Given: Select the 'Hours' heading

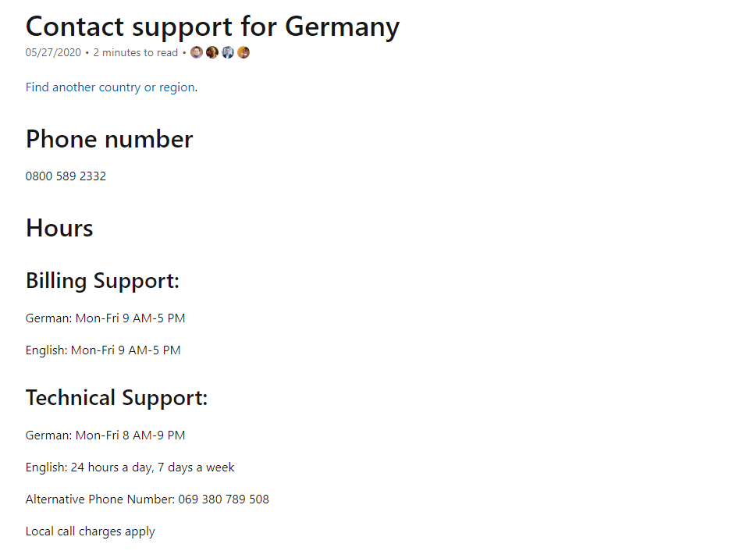Looking at the screenshot, I should [59, 228].
